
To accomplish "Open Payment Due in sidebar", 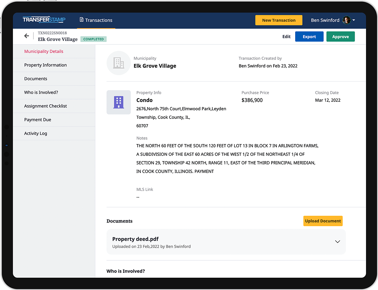I will (x=54, y=120).
